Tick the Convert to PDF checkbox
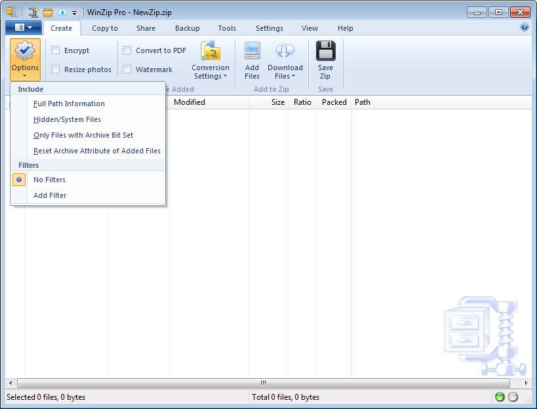 click(x=127, y=50)
